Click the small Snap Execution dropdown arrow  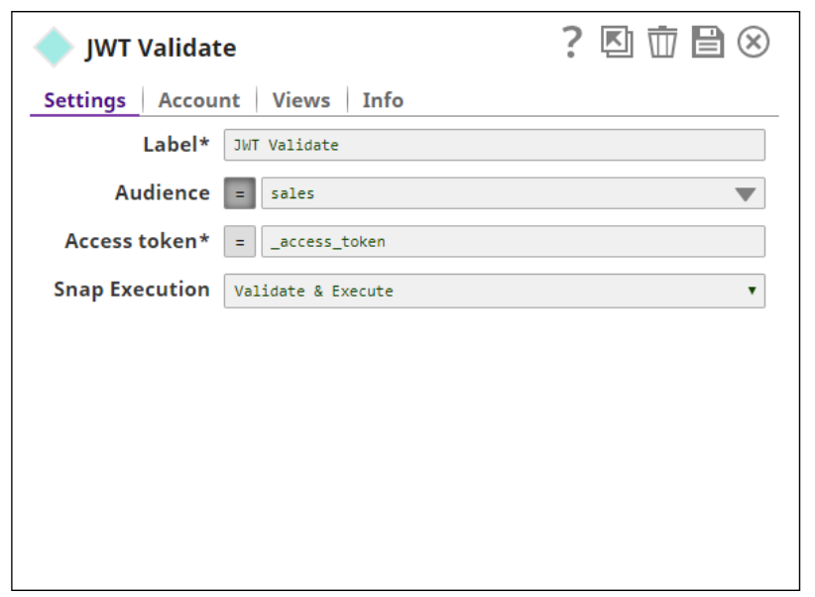tap(752, 291)
